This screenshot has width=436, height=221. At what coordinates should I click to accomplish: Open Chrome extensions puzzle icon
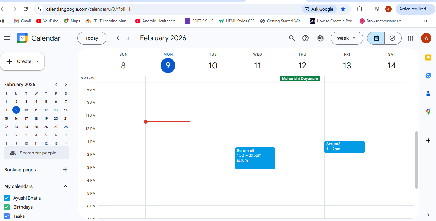[359, 9]
